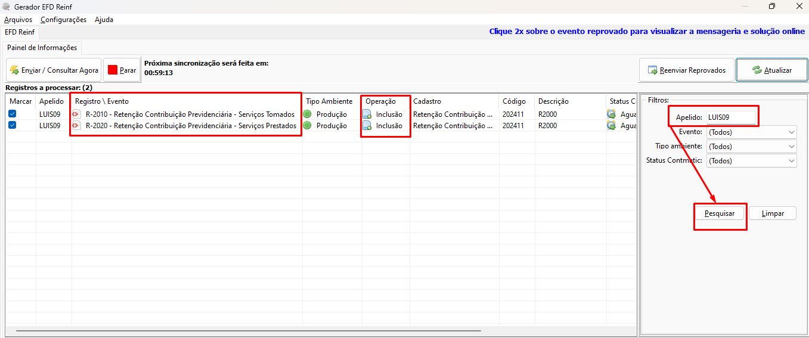Click the XML icon of the R-2010 row
Screen dimensions: 809x338
coord(76,114)
